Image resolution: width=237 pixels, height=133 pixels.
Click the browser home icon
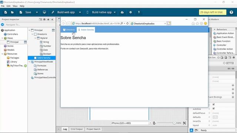(193, 23)
